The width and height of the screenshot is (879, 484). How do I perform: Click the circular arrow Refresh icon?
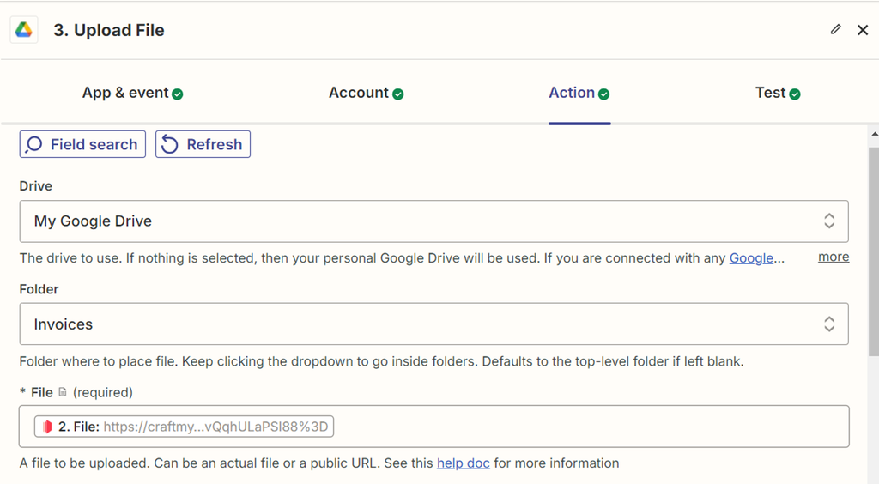[x=169, y=144]
